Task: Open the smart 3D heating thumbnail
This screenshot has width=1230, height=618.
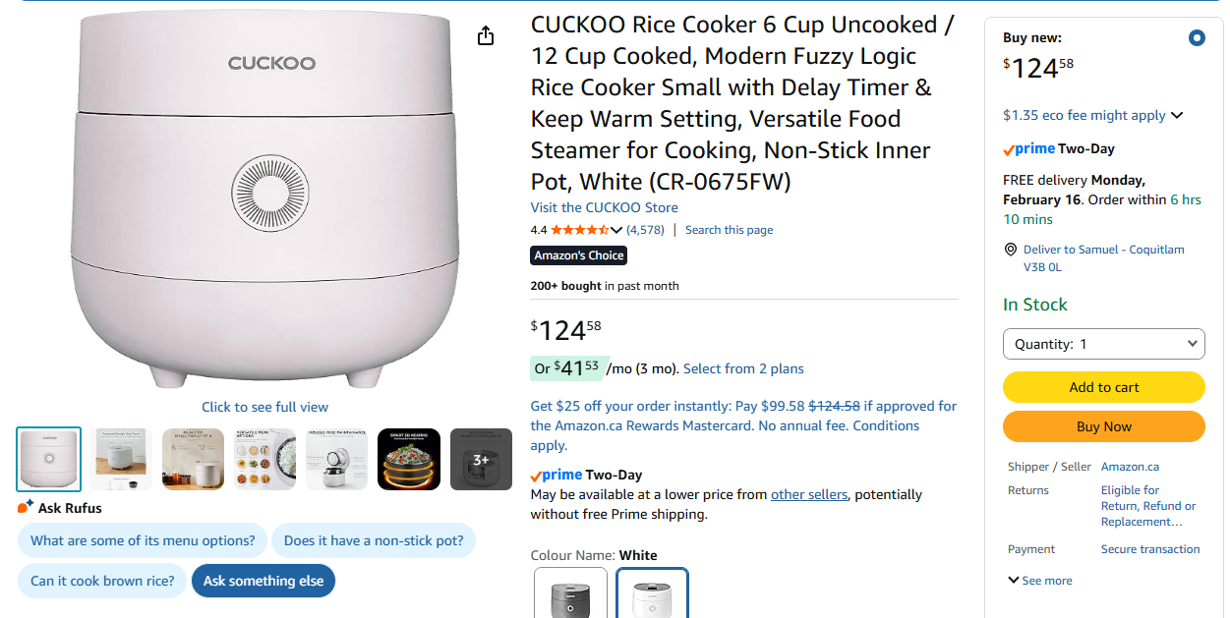Action: click(408, 459)
